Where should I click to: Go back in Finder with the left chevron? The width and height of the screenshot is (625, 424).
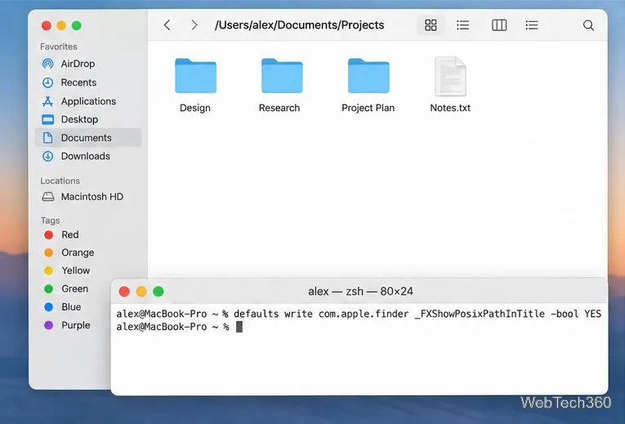coord(167,25)
